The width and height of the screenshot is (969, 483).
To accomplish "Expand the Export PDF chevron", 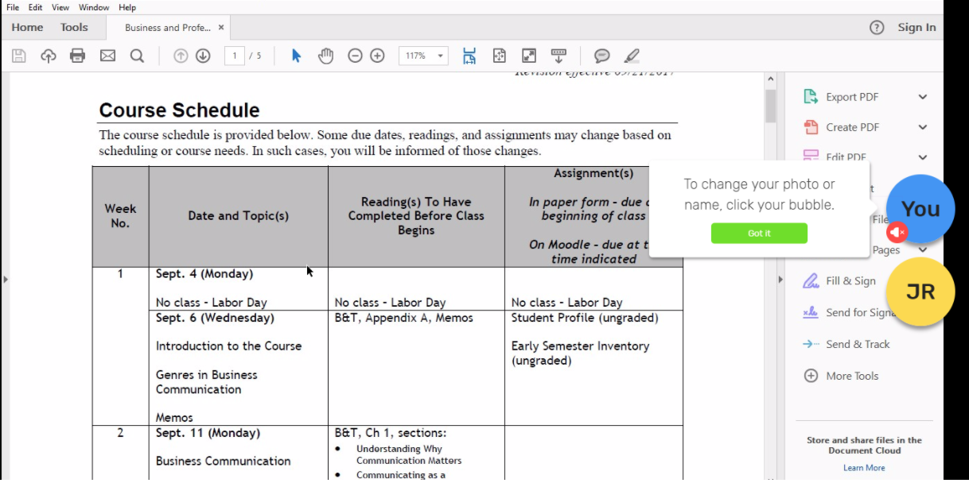I will (x=923, y=97).
